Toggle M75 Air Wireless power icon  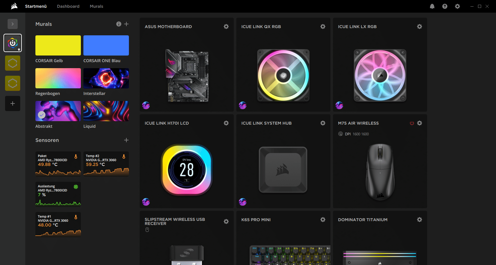412,123
